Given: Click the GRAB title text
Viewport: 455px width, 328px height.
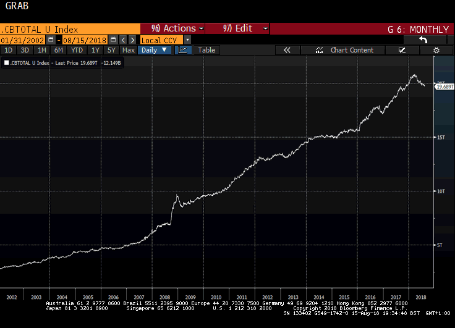Looking at the screenshot, I should (x=17, y=6).
